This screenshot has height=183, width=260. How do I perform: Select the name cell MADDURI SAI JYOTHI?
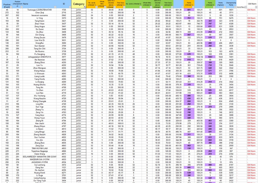click(x=39, y=159)
